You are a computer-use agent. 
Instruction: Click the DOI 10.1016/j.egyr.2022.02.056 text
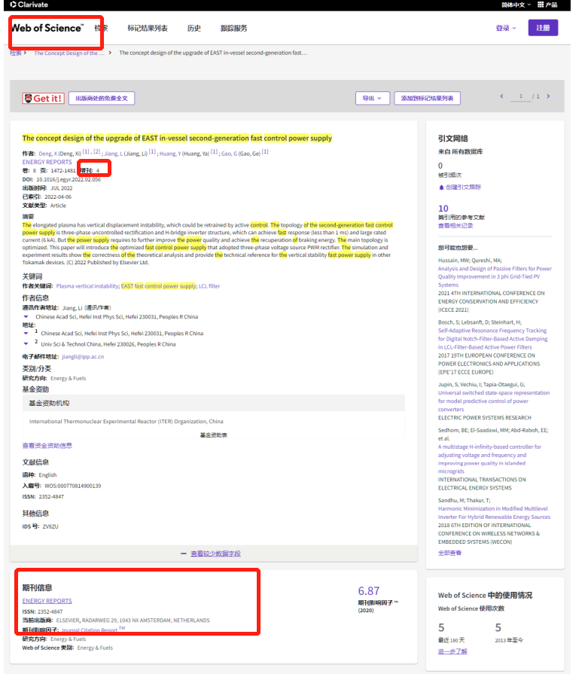(69, 180)
